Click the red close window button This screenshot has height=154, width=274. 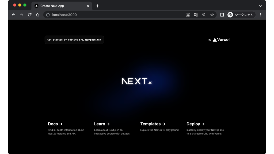(x=15, y=5)
